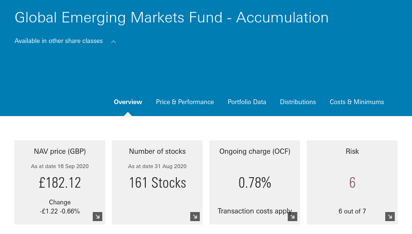Click 'Available in other share classes' text
This screenshot has height=234, width=412.
[59, 41]
